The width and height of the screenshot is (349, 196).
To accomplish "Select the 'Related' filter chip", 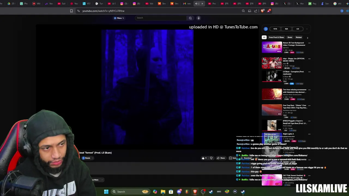I will coord(299,37).
